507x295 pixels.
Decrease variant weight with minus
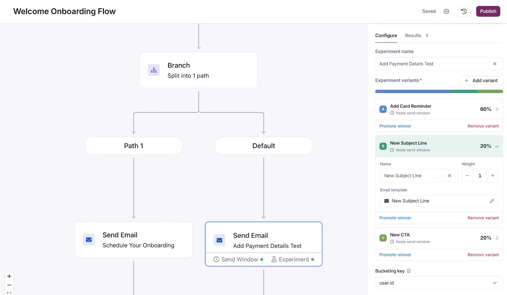coord(467,176)
